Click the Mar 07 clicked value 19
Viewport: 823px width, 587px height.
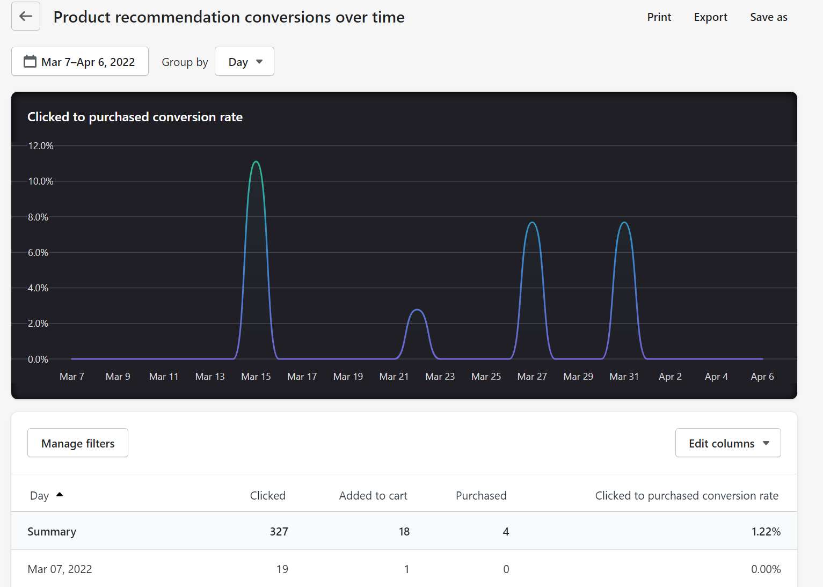tap(282, 569)
